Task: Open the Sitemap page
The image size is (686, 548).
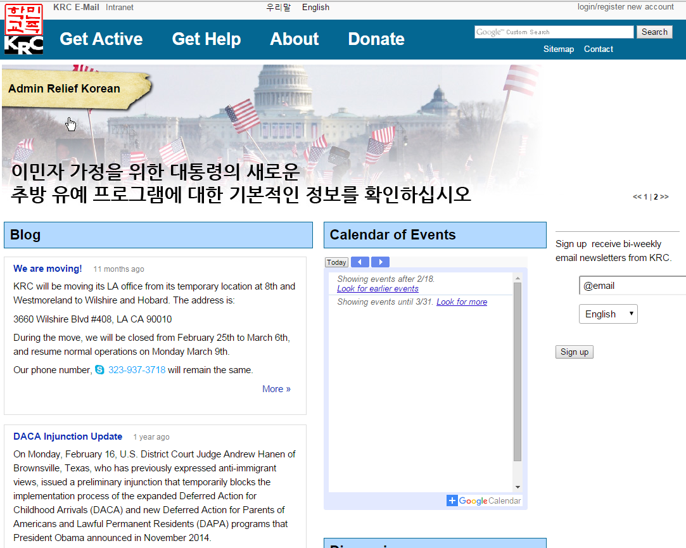Action: [x=558, y=49]
